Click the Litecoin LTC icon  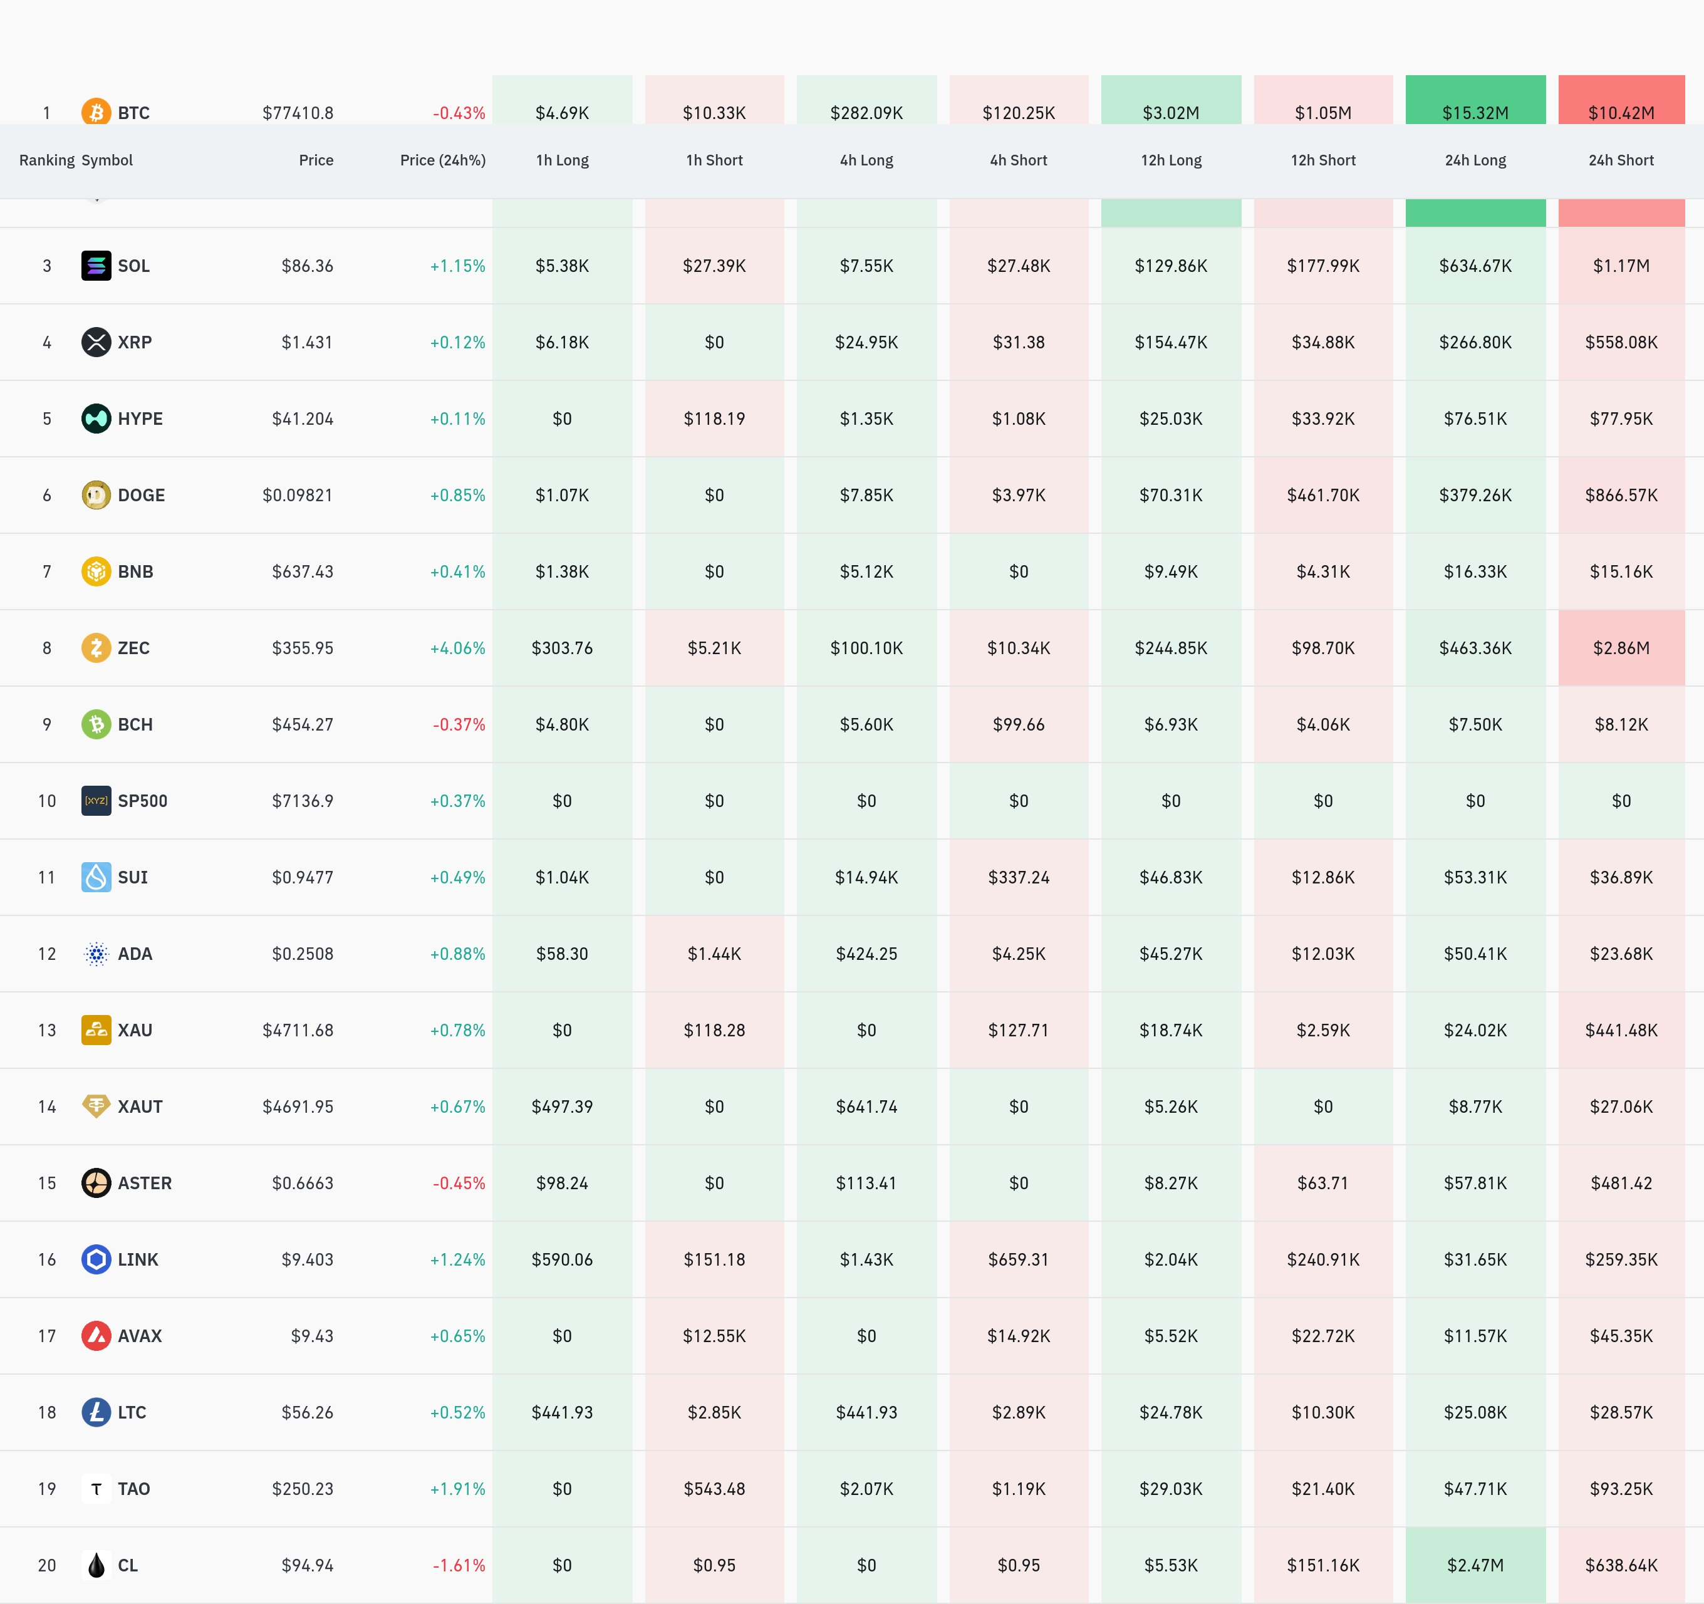pyautogui.click(x=96, y=1412)
